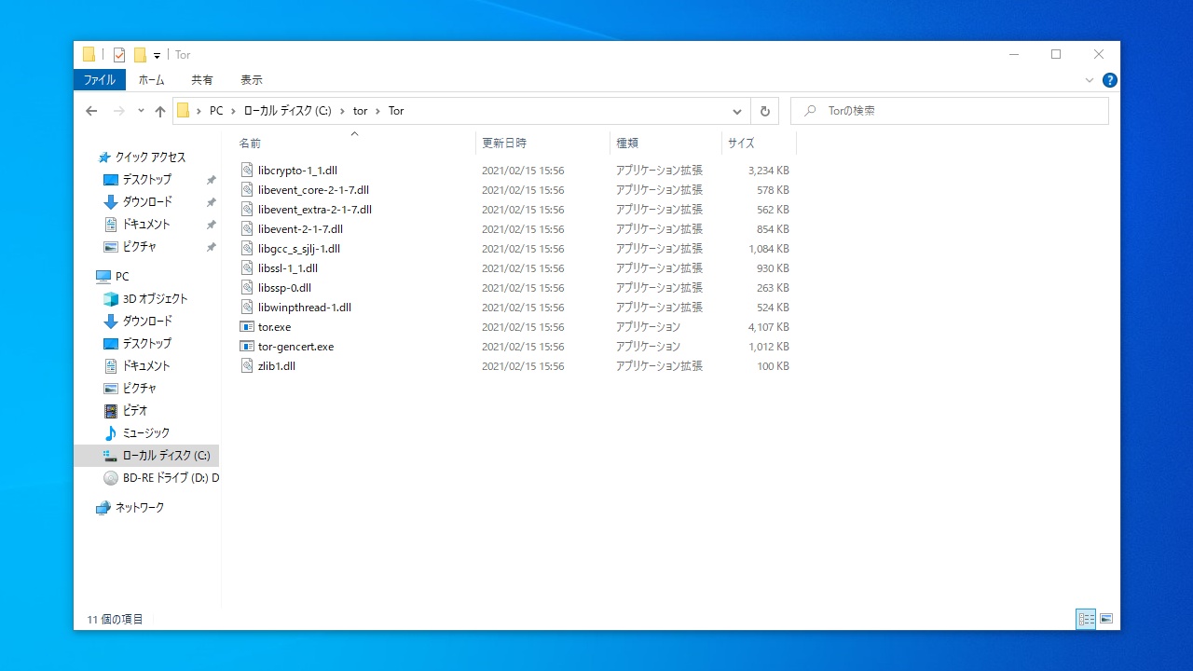Click the New Folder icon in the title bar
Screen dimensions: 1193x671
coord(140,55)
